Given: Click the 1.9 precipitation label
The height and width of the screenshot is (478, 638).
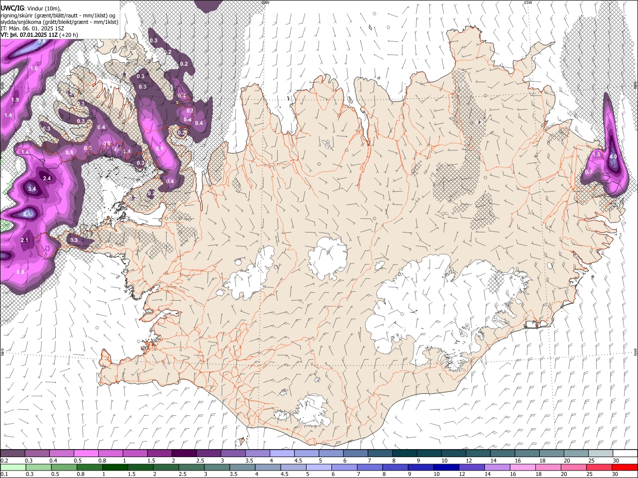Looking at the screenshot, I should (15, 100).
